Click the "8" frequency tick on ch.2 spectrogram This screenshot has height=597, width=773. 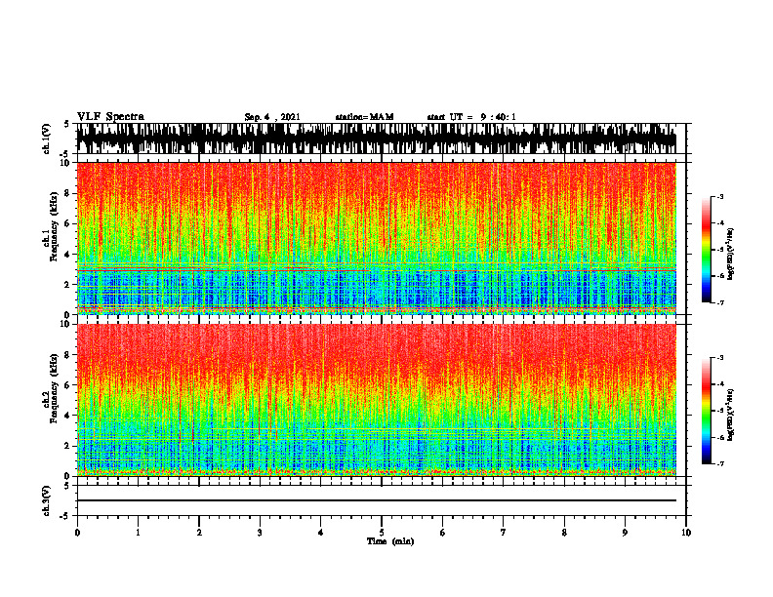pyautogui.click(x=67, y=355)
